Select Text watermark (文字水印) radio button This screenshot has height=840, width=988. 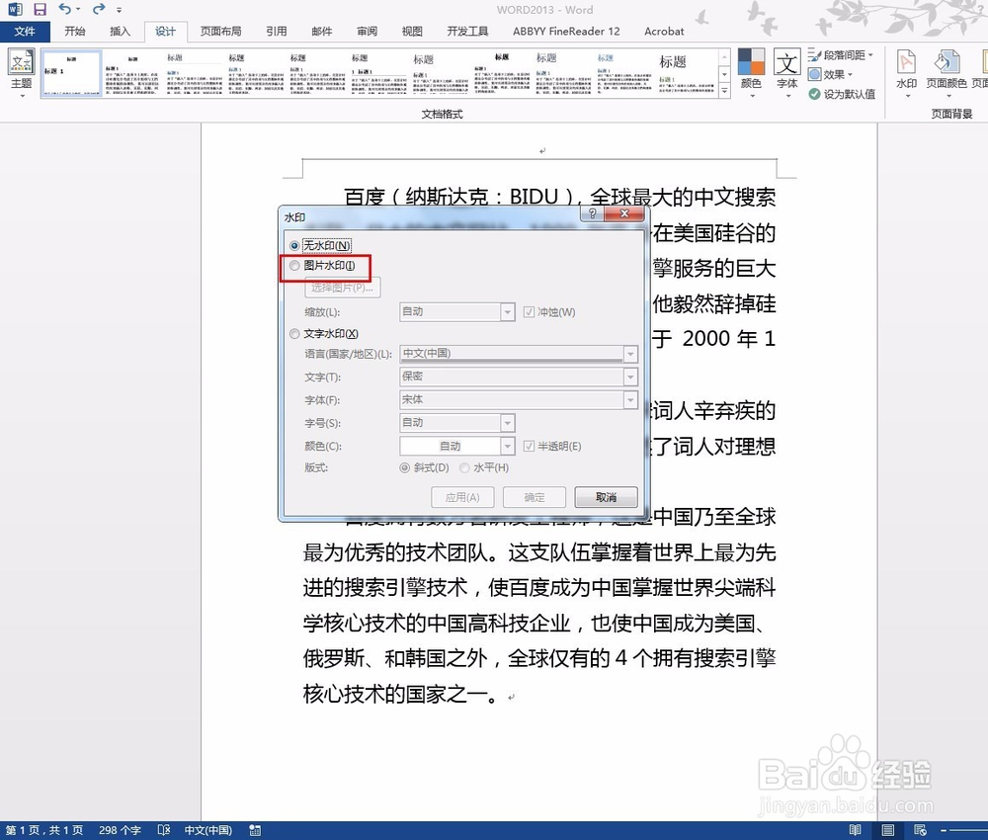[294, 334]
